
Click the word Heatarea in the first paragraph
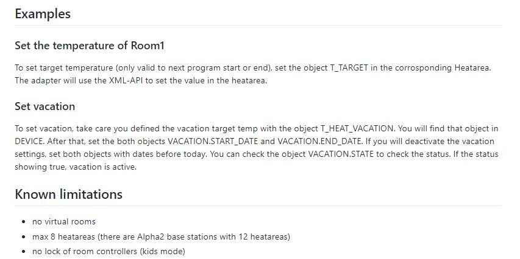[472, 68]
